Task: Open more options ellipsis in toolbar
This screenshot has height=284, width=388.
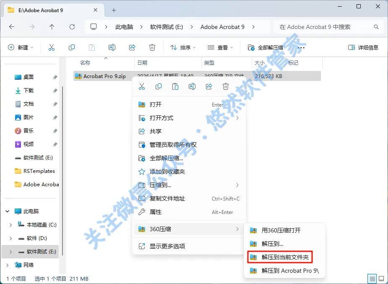Action: (x=301, y=47)
